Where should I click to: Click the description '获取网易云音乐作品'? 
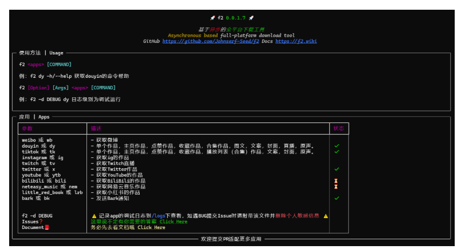pyautogui.click(x=120, y=187)
